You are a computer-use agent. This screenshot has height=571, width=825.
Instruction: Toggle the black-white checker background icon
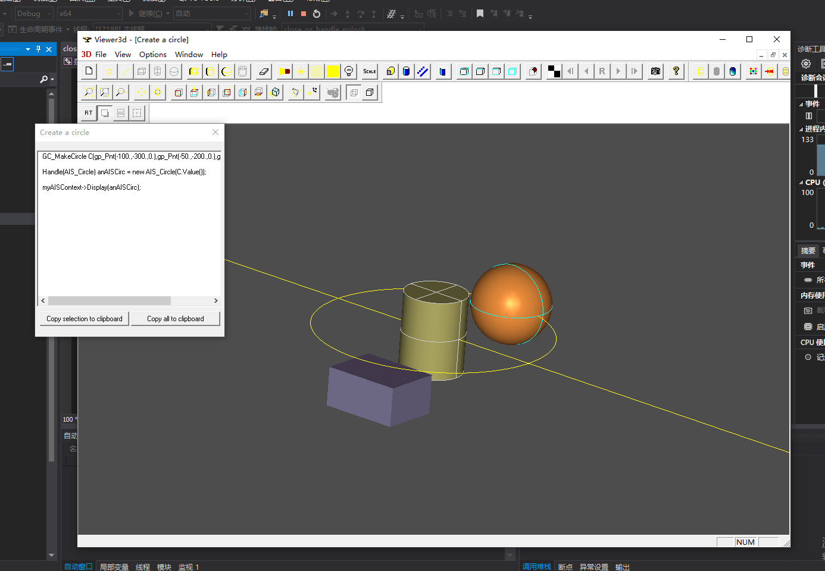554,71
